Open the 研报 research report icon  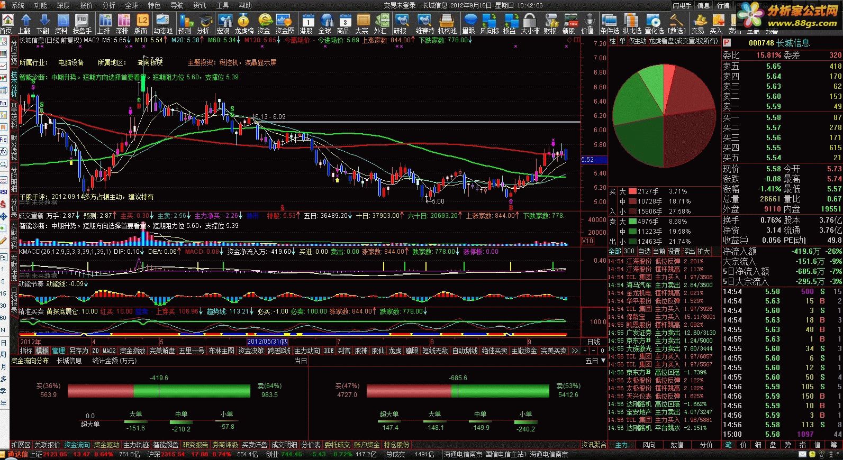401,24
